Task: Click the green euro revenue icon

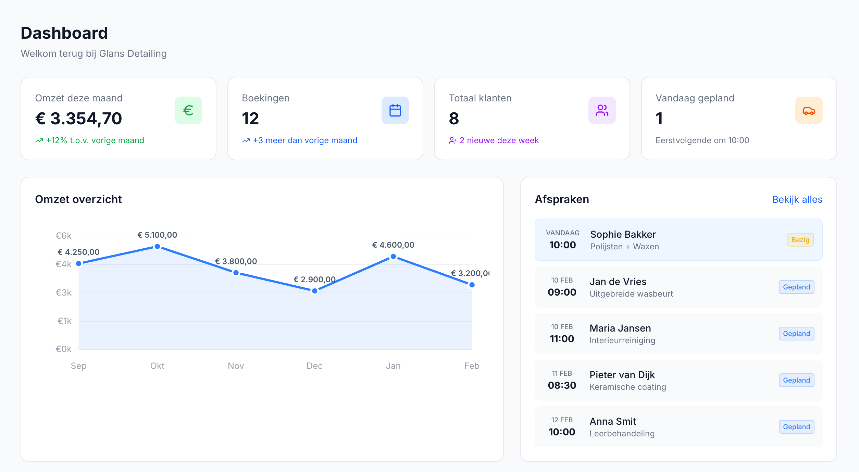Action: (x=188, y=110)
